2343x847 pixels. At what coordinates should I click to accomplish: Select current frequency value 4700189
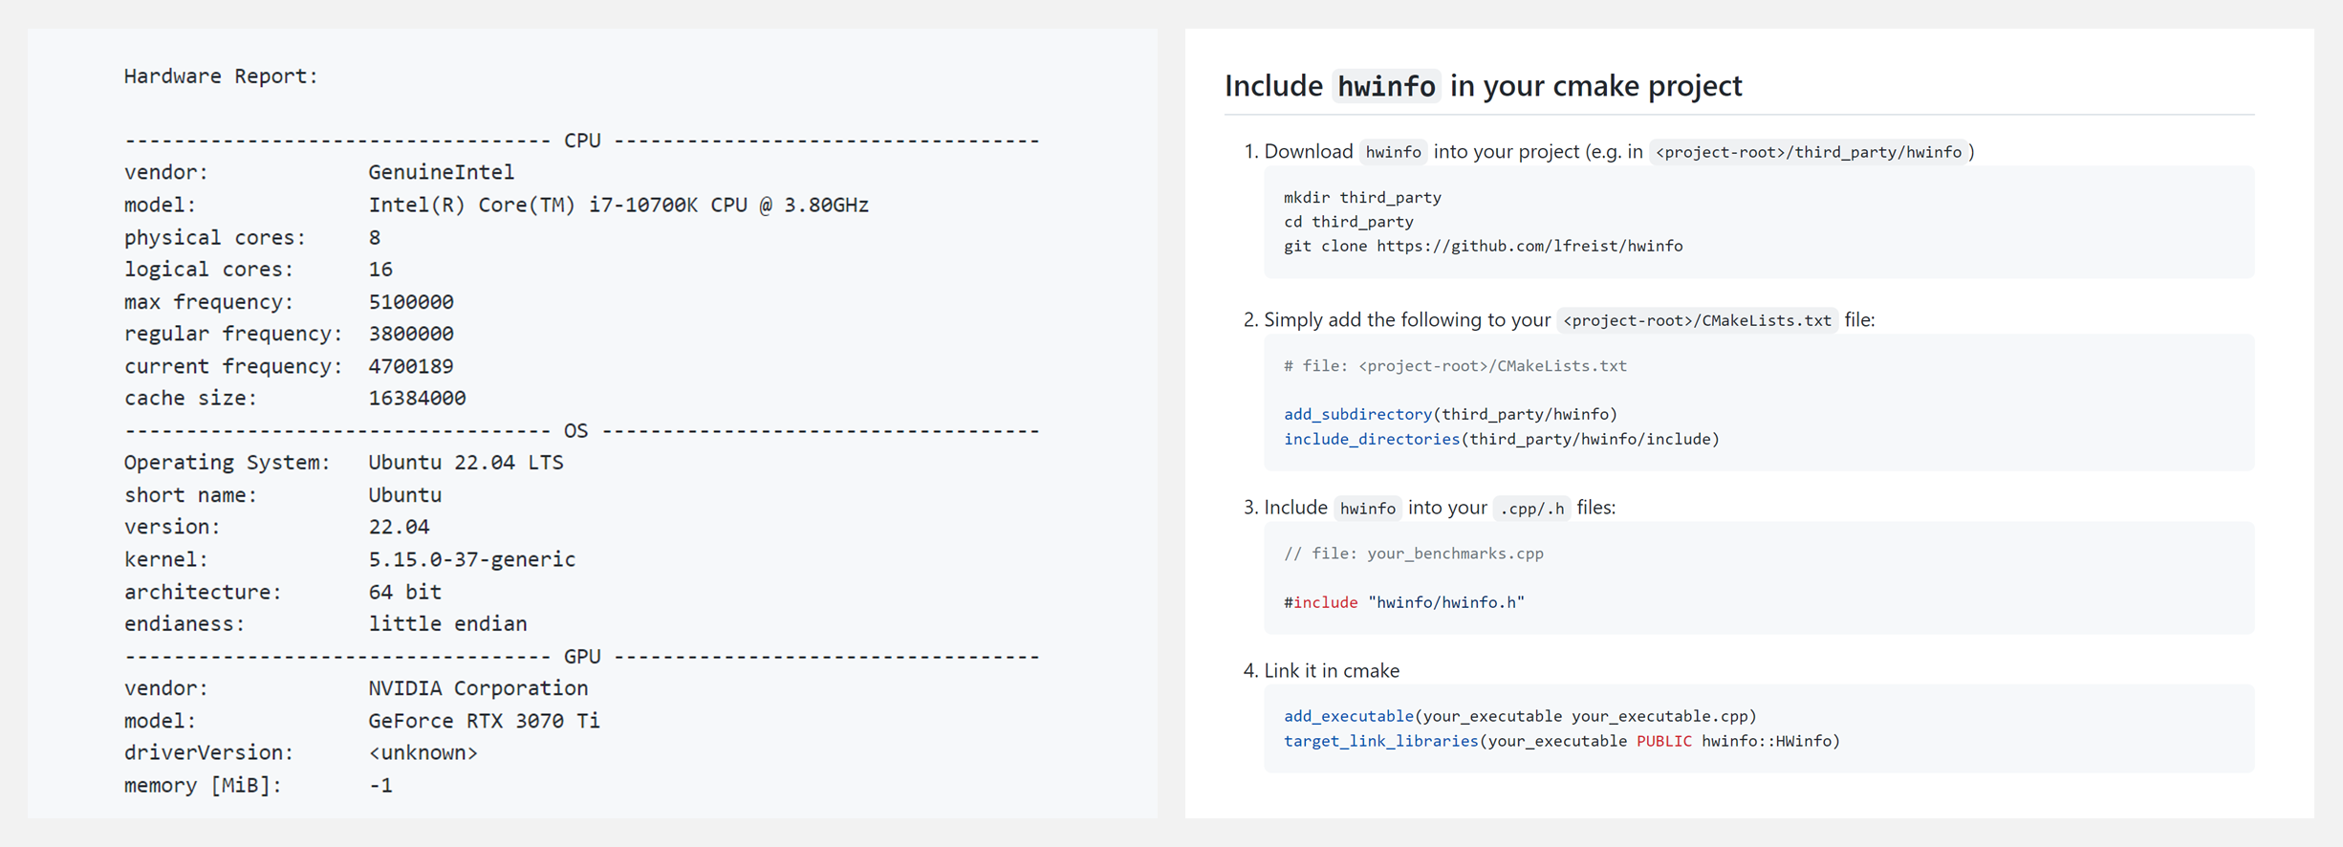[411, 366]
